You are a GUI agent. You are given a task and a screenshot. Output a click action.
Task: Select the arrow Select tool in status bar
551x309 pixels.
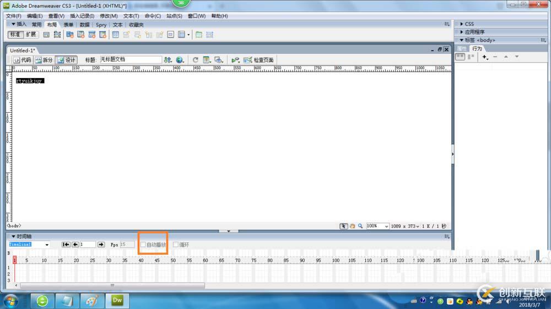(343, 226)
